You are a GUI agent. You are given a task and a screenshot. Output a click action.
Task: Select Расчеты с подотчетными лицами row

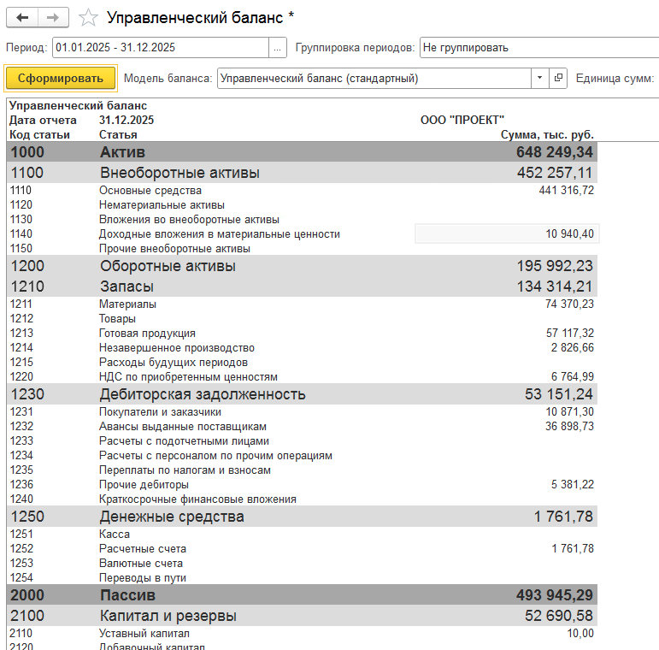302,441
